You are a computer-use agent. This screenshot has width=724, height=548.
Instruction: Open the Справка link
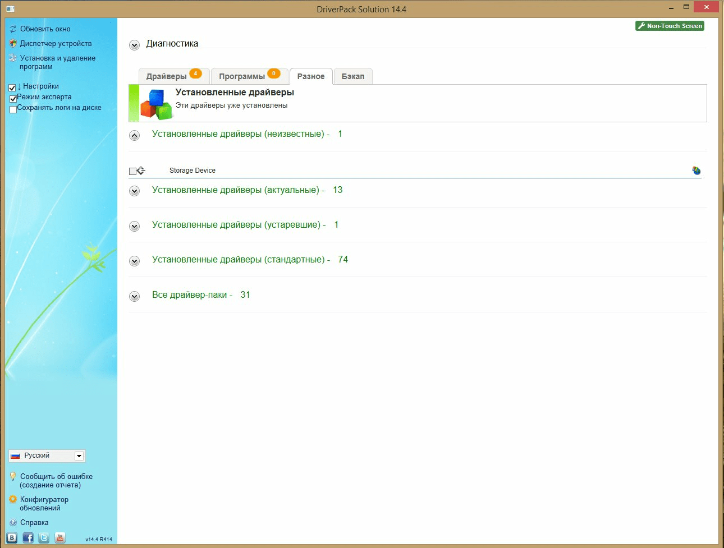pos(34,522)
